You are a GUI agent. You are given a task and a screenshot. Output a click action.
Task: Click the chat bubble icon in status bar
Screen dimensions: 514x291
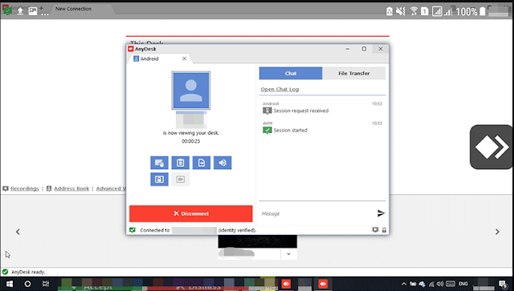coord(375,230)
